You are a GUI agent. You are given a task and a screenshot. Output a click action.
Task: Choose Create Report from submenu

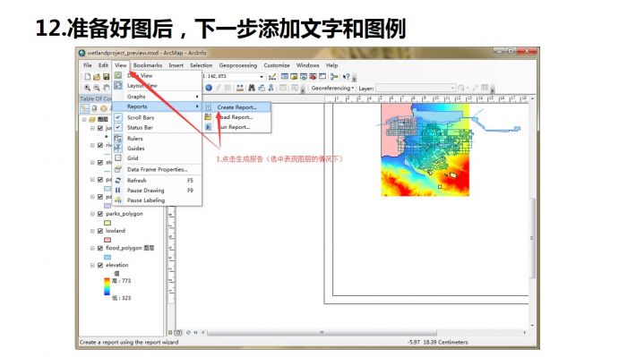236,107
